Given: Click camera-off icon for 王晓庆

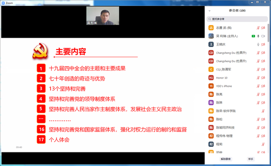Looking at the screenshot, I should tap(263, 45).
